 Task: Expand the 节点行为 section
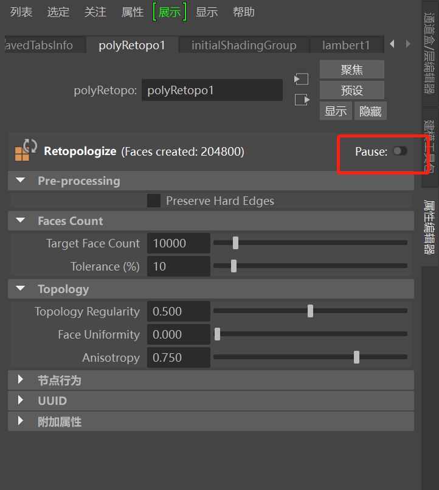click(21, 380)
